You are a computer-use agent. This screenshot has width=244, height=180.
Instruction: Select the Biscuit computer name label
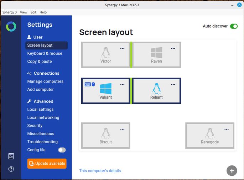tap(106, 142)
